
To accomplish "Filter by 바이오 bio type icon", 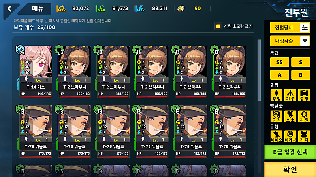I will (276, 136).
